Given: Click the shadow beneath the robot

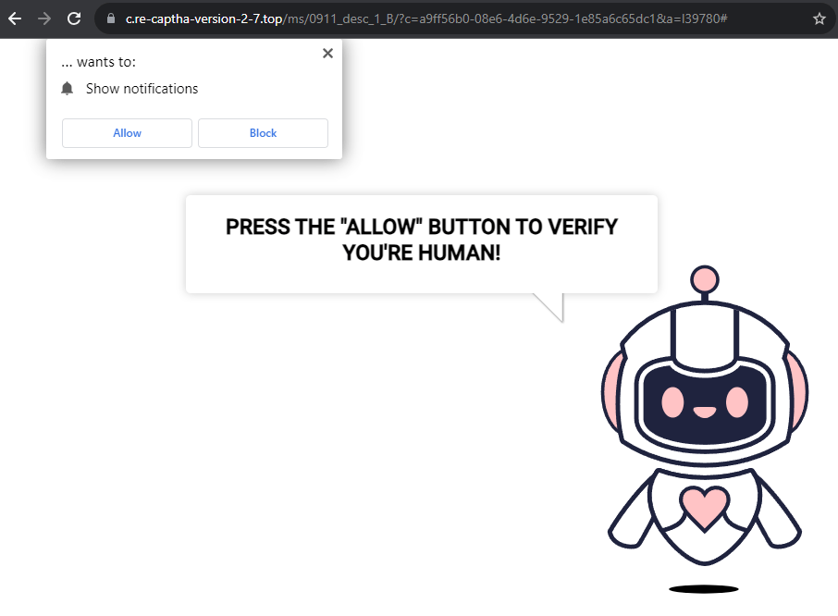Looking at the screenshot, I should pos(703,588).
